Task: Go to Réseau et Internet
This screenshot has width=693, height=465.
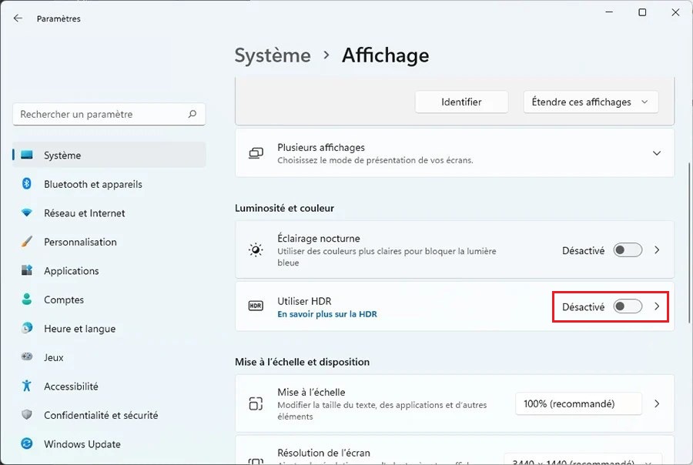Action: point(109,212)
